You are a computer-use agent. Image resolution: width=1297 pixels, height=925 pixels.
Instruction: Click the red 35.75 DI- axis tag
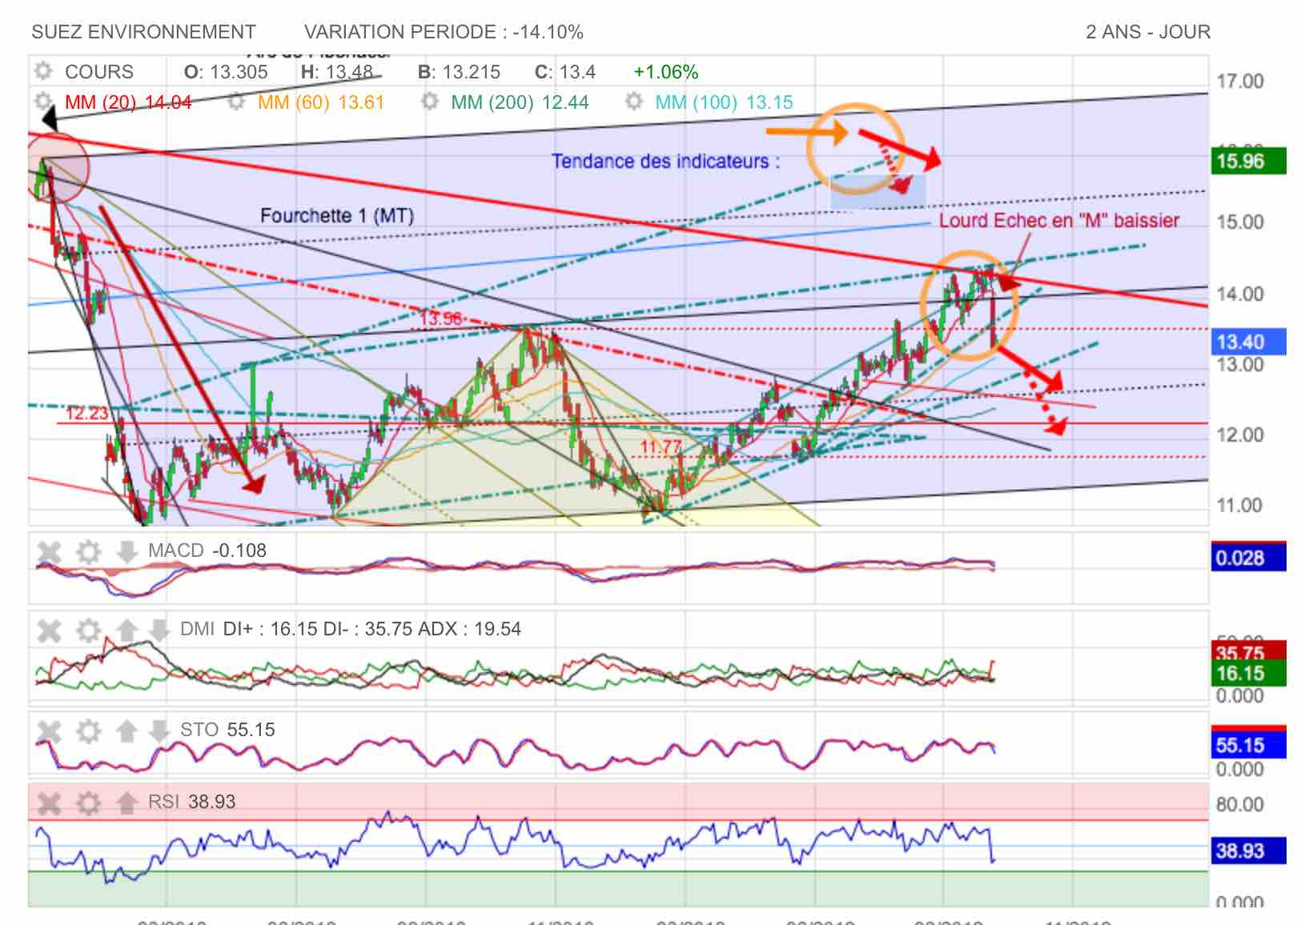coord(1248,651)
